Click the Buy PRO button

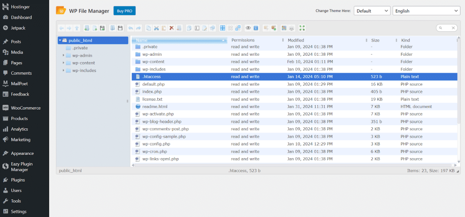[124, 11]
